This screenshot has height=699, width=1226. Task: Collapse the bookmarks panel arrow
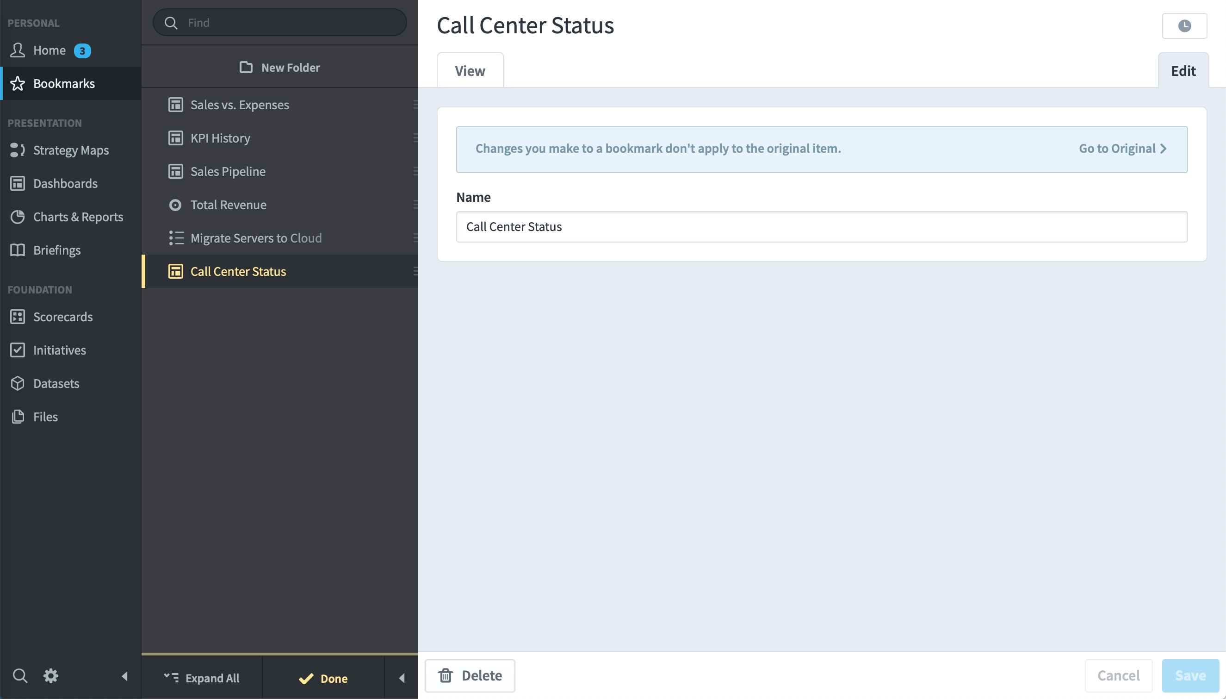[402, 678]
